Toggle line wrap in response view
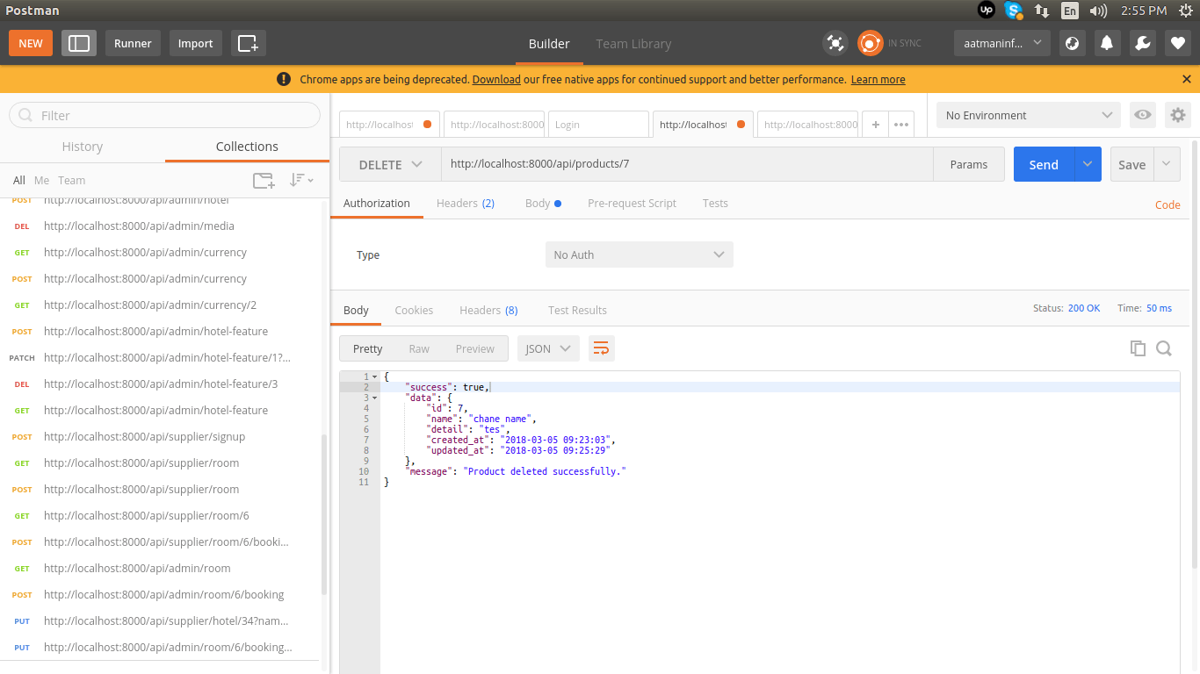This screenshot has width=1200, height=674. pyautogui.click(x=601, y=348)
